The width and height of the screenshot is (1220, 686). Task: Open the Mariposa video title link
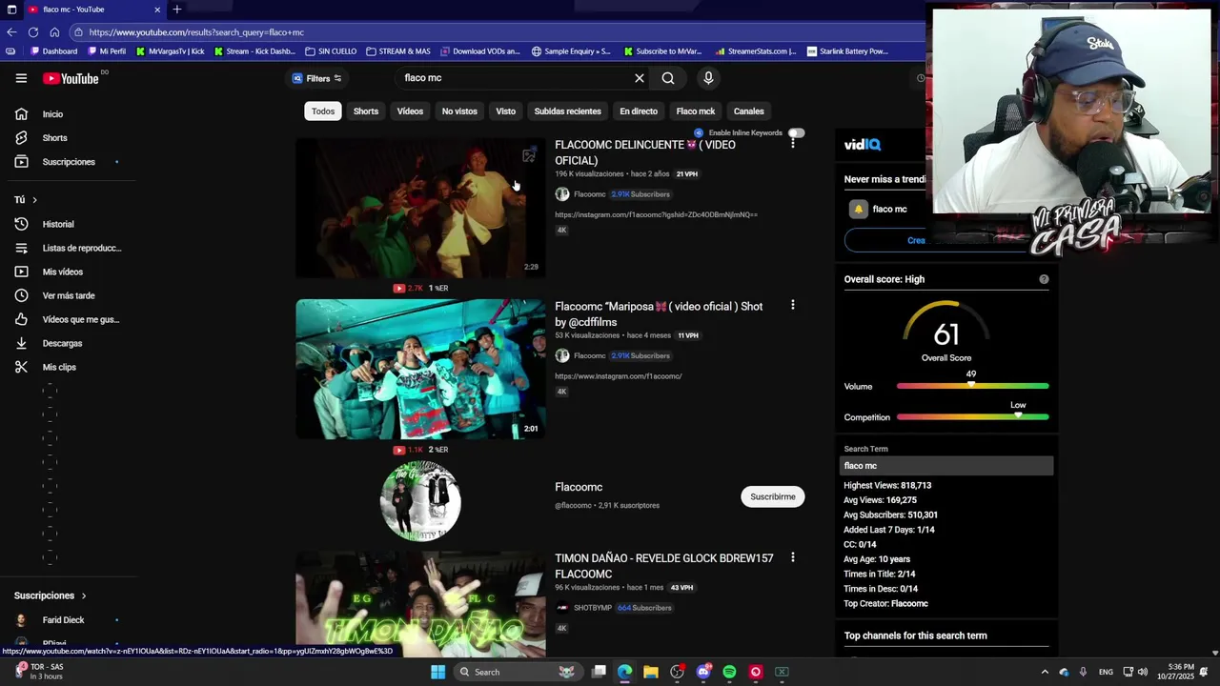click(x=659, y=314)
